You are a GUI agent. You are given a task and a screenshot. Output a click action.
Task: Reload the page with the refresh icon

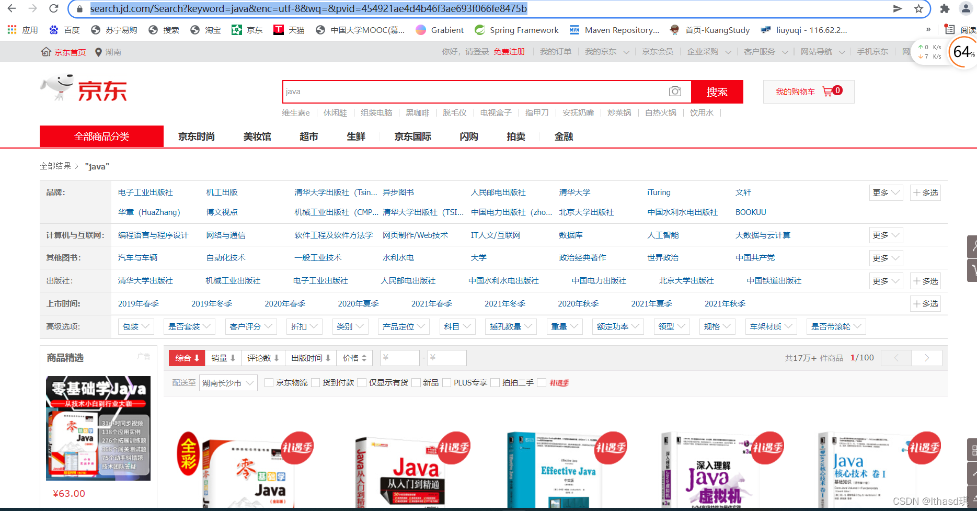53,9
